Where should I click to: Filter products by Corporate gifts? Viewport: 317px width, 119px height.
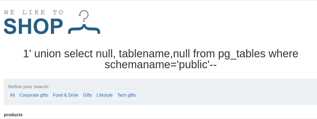coord(34,95)
